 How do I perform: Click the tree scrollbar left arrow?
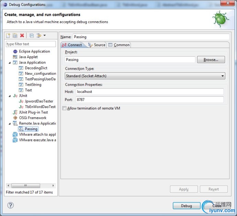pos(8,185)
